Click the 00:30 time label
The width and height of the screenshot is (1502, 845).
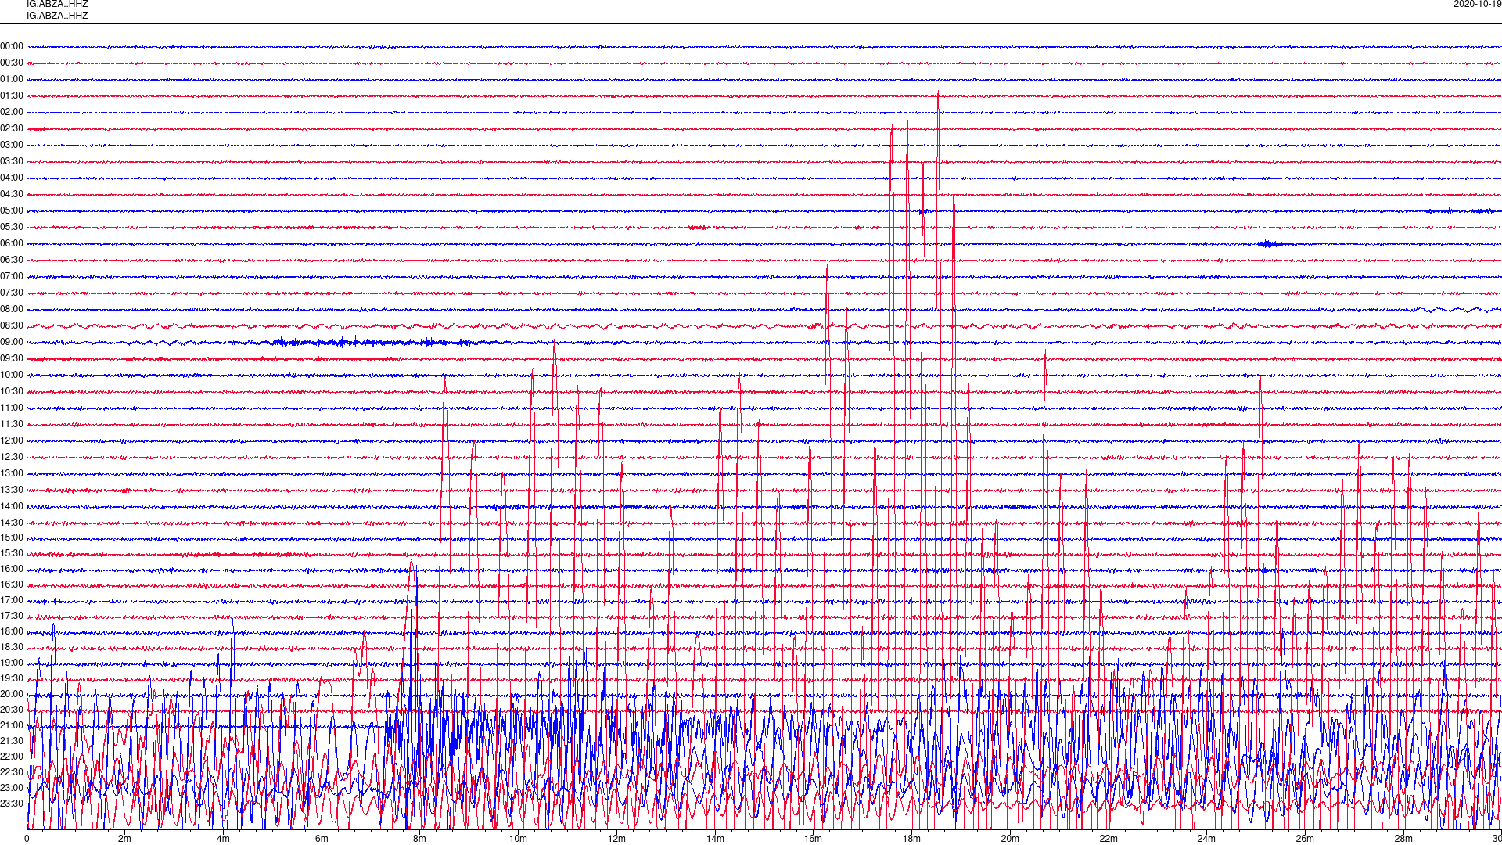tap(12, 63)
